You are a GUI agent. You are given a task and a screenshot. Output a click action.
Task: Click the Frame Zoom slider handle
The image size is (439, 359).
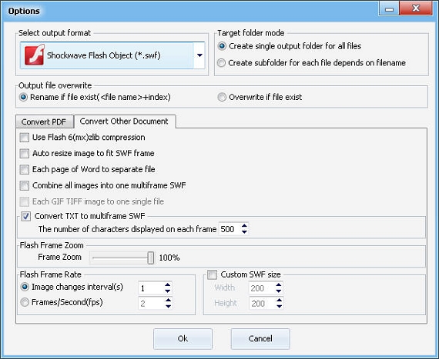pos(151,258)
